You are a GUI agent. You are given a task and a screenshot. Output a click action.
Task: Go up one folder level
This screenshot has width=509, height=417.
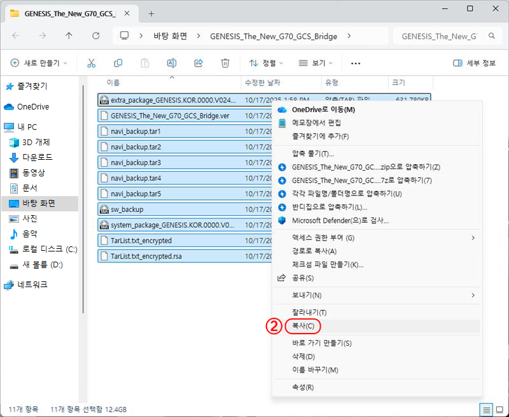[69, 36]
